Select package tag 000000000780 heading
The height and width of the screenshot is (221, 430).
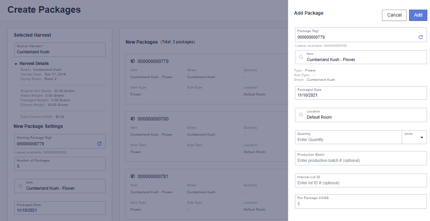click(153, 119)
